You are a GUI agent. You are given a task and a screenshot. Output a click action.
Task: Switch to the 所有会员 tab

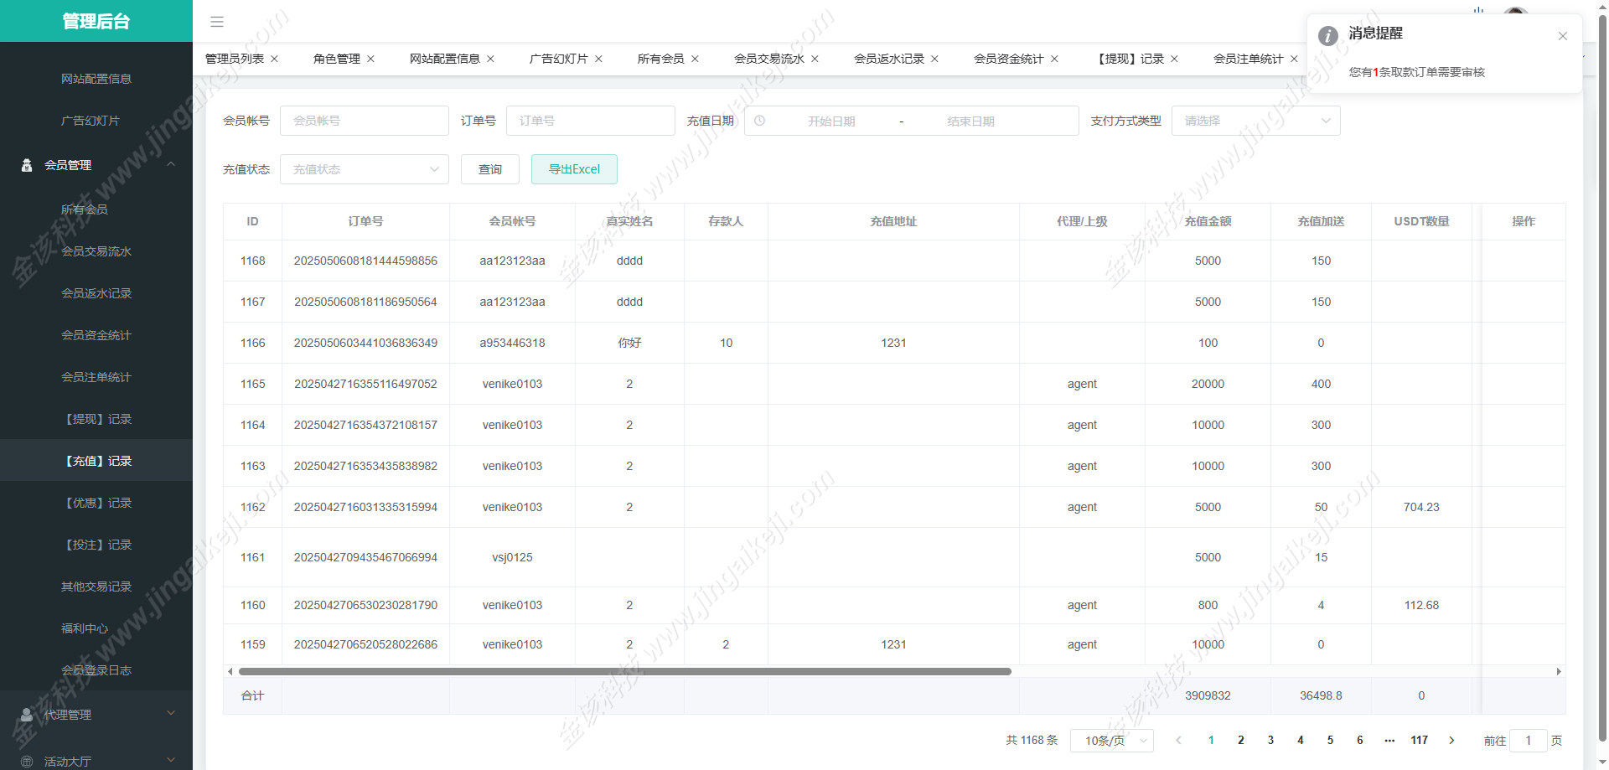661,59
